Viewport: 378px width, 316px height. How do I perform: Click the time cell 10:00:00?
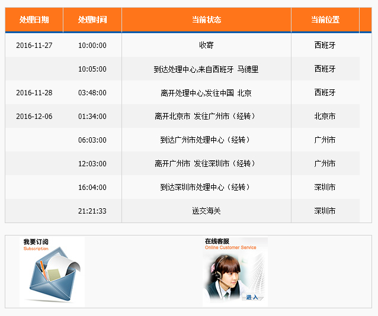coord(92,46)
